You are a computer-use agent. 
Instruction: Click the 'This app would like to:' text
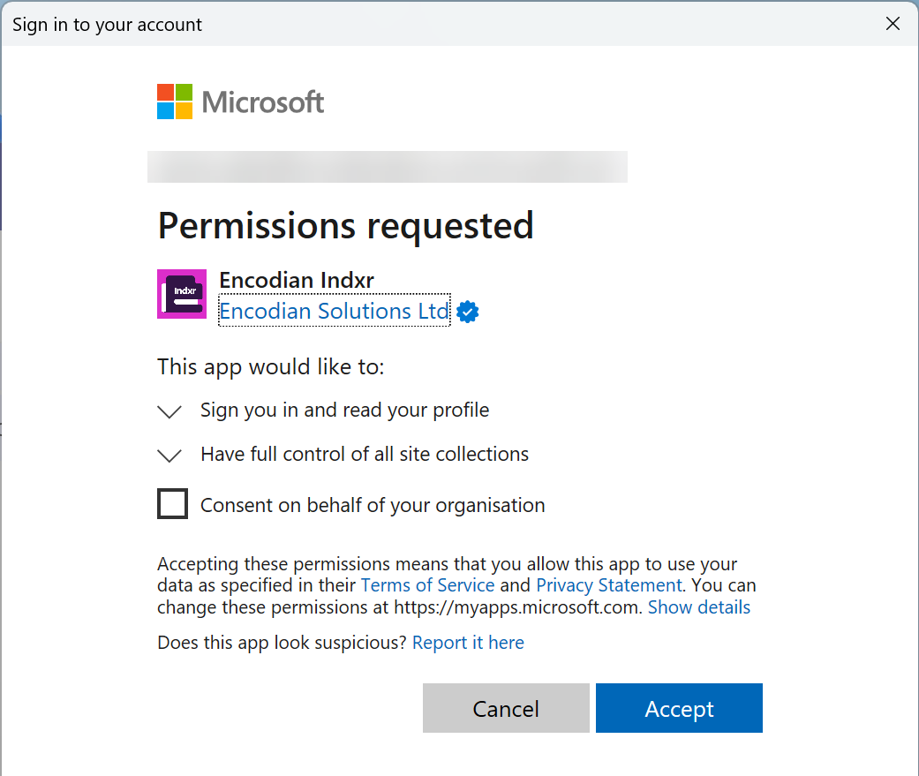coord(271,367)
